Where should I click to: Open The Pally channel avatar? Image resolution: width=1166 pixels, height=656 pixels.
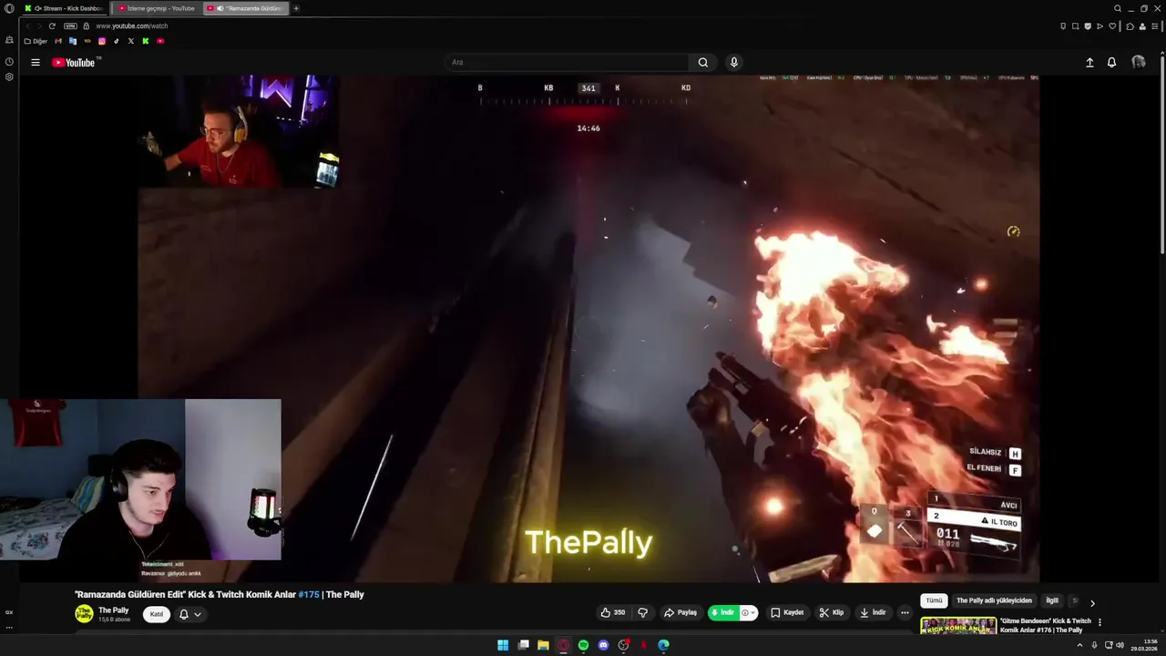click(x=84, y=614)
